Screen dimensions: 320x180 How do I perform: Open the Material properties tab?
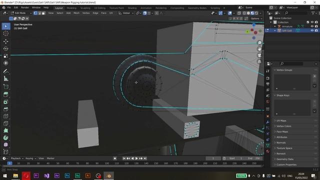point(268,151)
